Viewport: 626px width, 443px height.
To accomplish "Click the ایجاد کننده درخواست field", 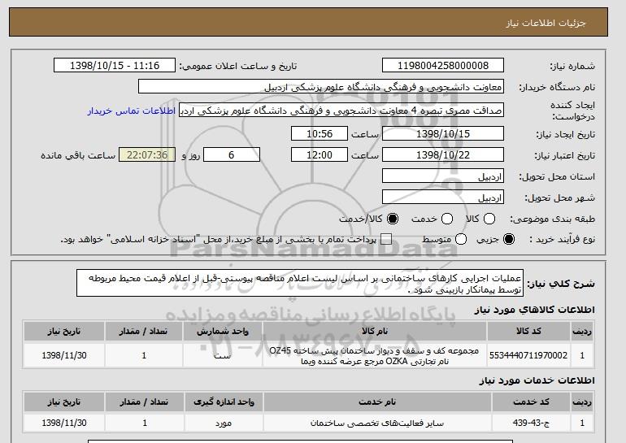I will point(341,111).
